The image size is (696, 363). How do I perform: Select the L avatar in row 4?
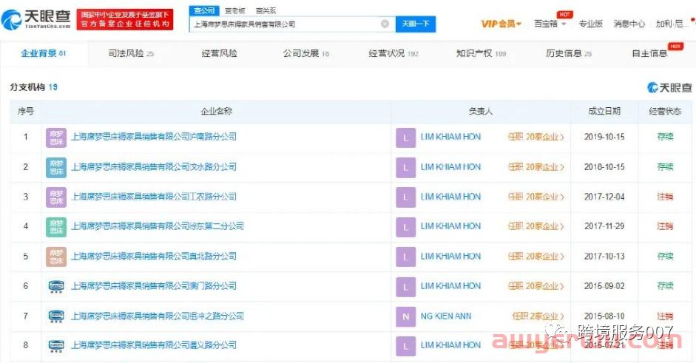(x=406, y=227)
